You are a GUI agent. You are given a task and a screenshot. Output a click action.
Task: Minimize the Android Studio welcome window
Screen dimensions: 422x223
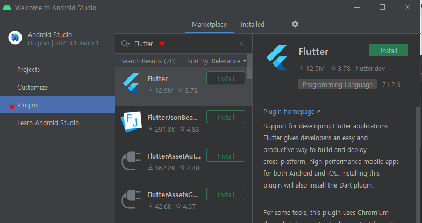coord(357,8)
